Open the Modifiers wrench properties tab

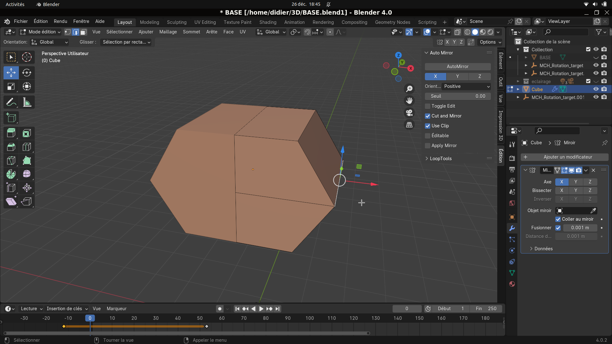point(512,228)
